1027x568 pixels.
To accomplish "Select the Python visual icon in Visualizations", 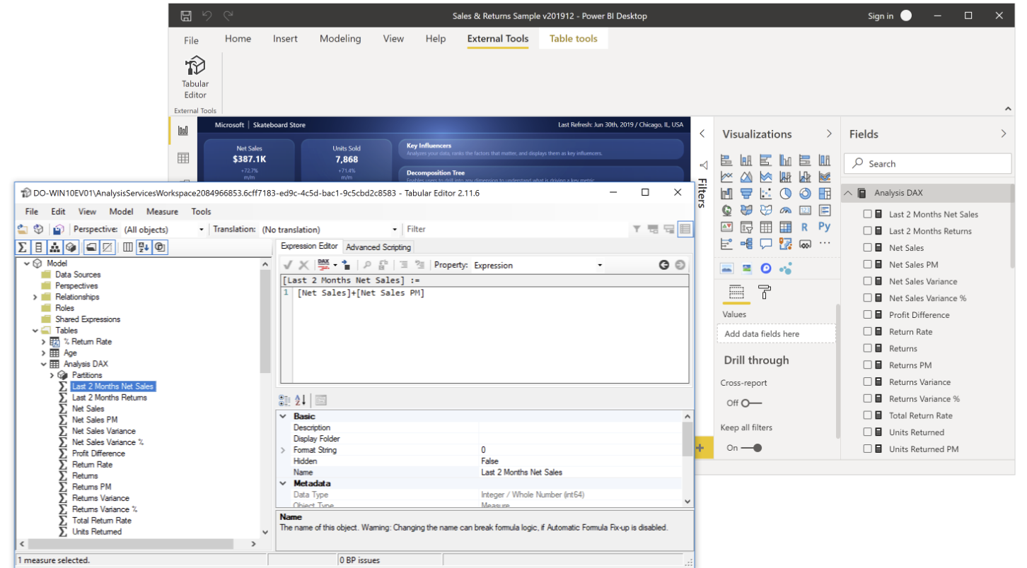I will (825, 227).
